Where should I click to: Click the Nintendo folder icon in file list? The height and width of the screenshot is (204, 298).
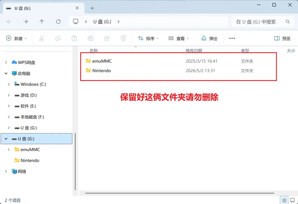88,71
